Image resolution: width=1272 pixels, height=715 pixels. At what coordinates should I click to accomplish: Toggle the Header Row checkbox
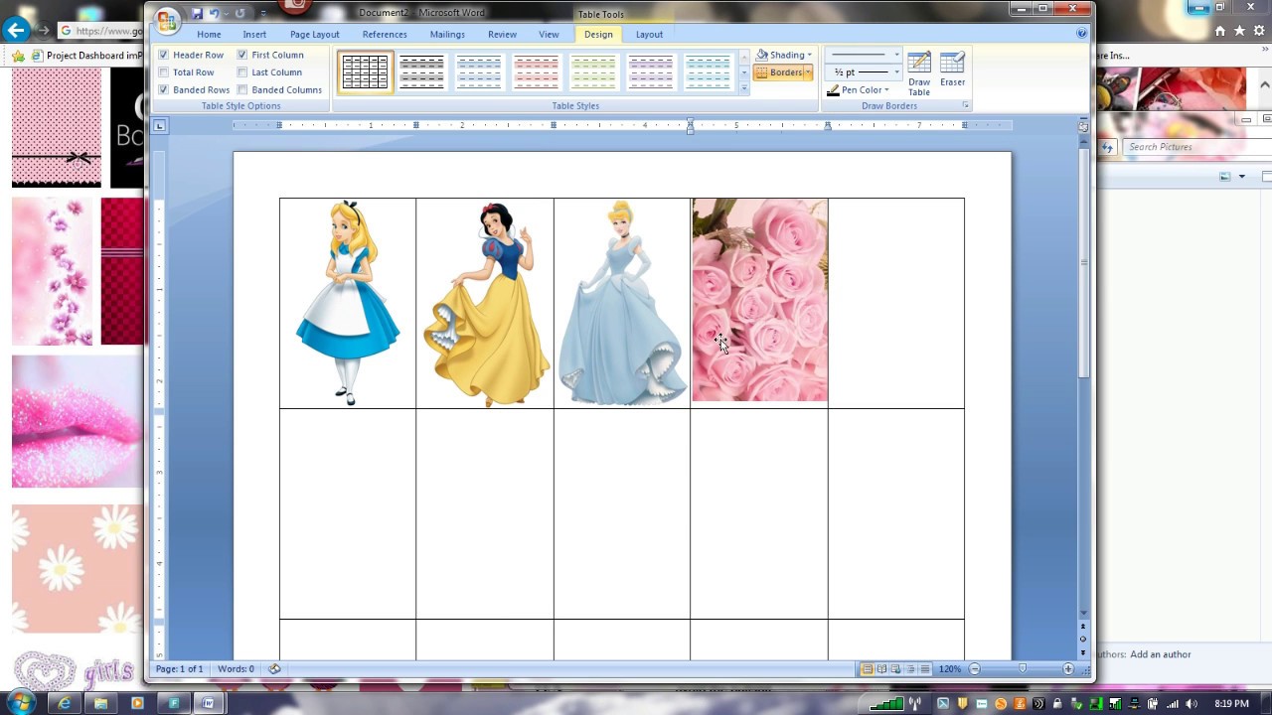click(x=164, y=55)
